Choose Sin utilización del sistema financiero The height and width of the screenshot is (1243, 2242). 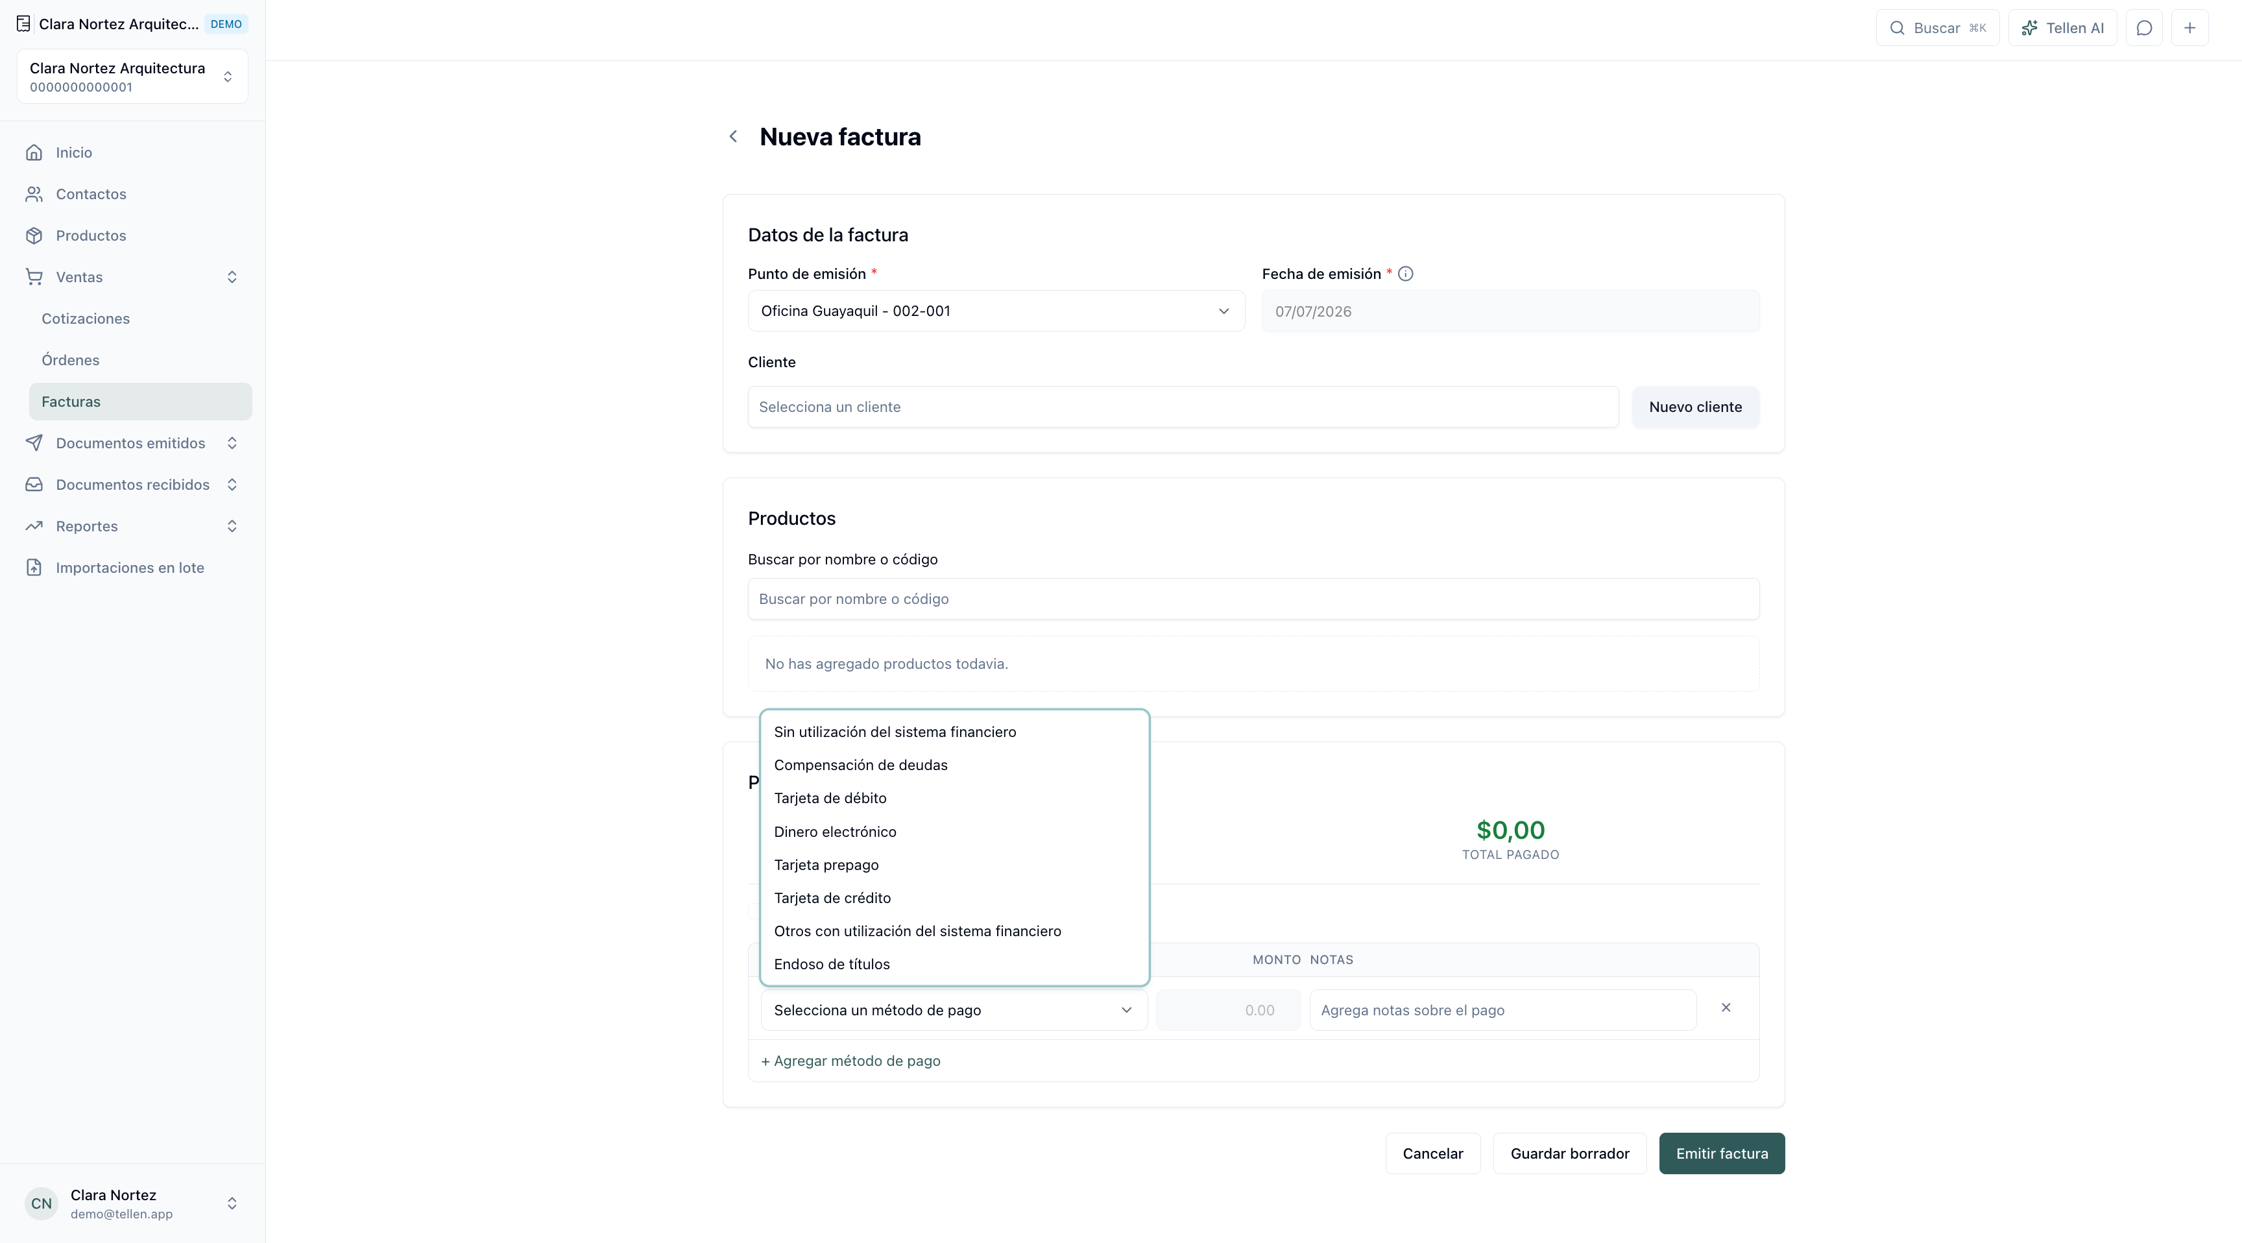pyautogui.click(x=955, y=732)
